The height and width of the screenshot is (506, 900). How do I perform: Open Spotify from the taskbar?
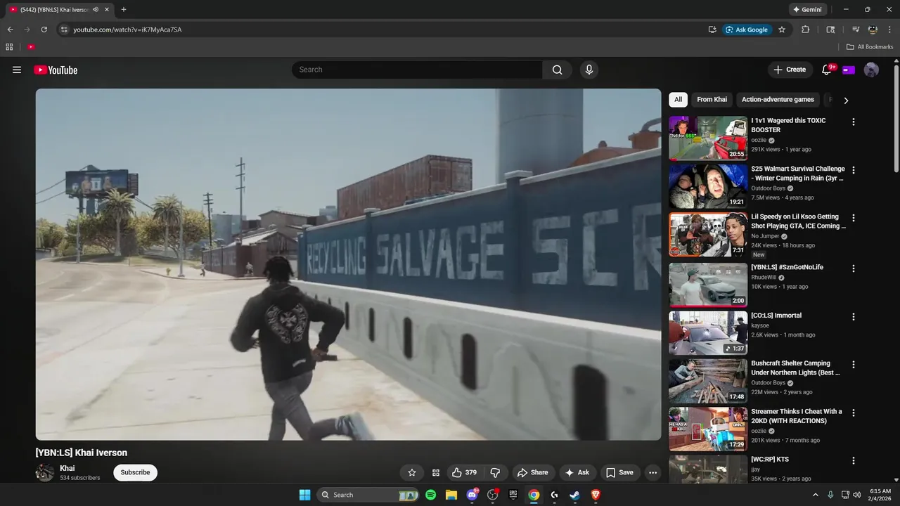430,495
